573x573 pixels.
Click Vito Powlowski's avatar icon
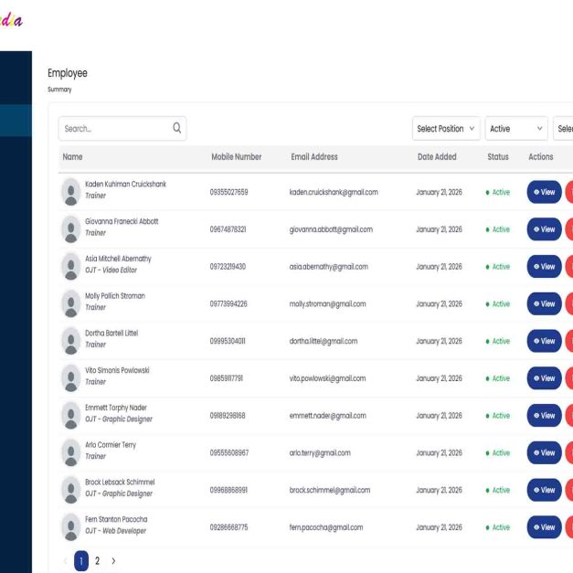71,378
